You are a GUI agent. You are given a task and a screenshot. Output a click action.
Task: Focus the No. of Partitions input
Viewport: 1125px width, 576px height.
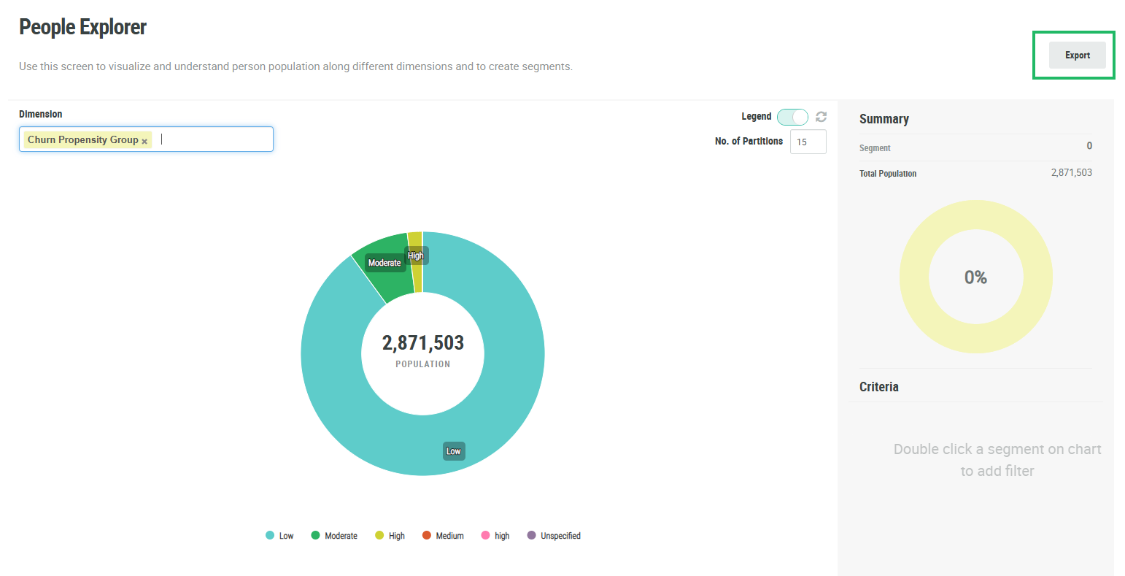(x=808, y=142)
